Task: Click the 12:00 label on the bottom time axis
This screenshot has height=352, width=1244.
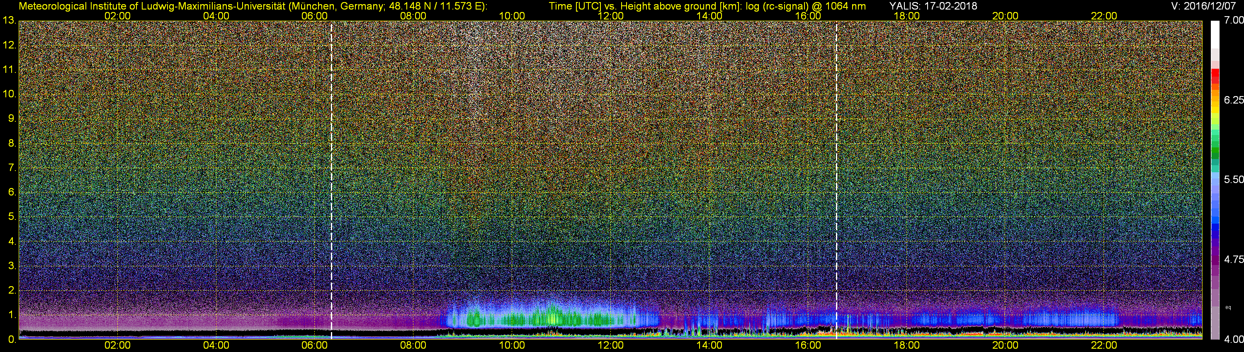Action: (610, 346)
